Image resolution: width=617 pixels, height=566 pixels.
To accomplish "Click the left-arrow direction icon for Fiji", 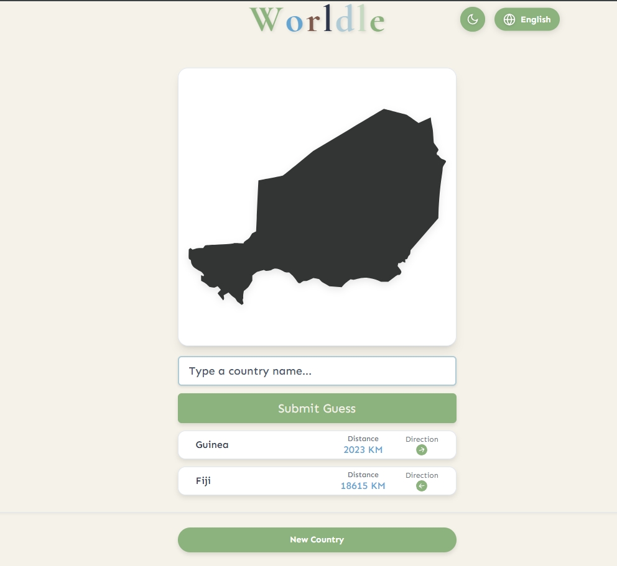I will (421, 486).
